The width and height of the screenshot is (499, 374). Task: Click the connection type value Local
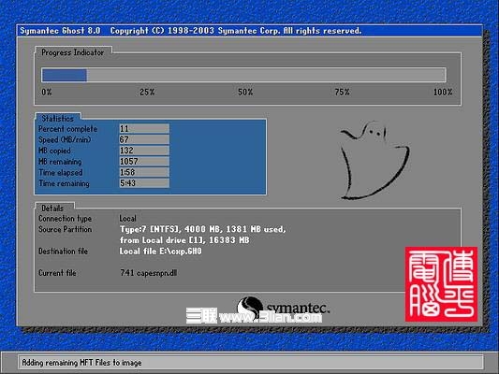pyautogui.click(x=128, y=219)
